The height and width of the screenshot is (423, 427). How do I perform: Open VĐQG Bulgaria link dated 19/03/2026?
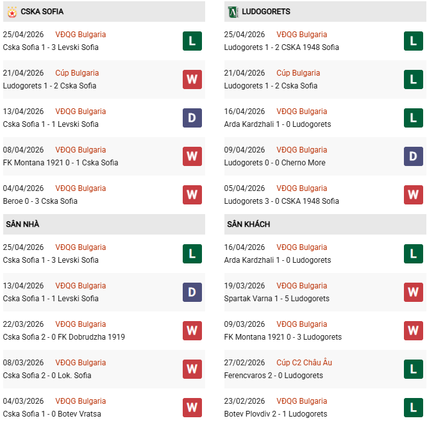(x=301, y=286)
